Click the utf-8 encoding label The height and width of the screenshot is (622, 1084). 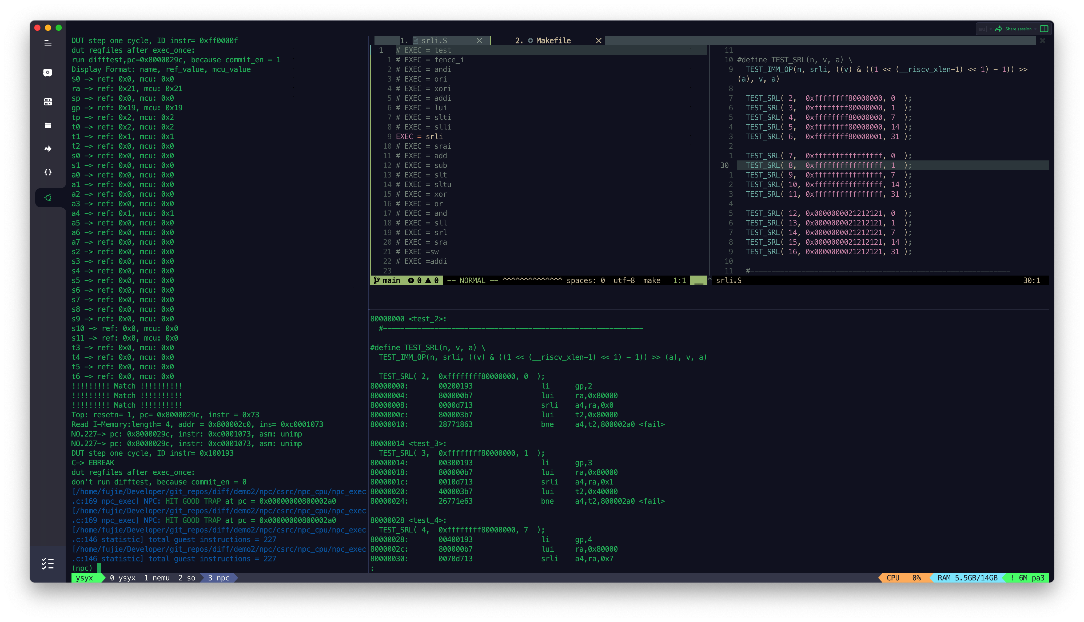(x=624, y=280)
